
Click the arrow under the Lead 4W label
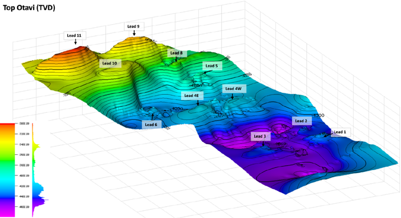232,96
